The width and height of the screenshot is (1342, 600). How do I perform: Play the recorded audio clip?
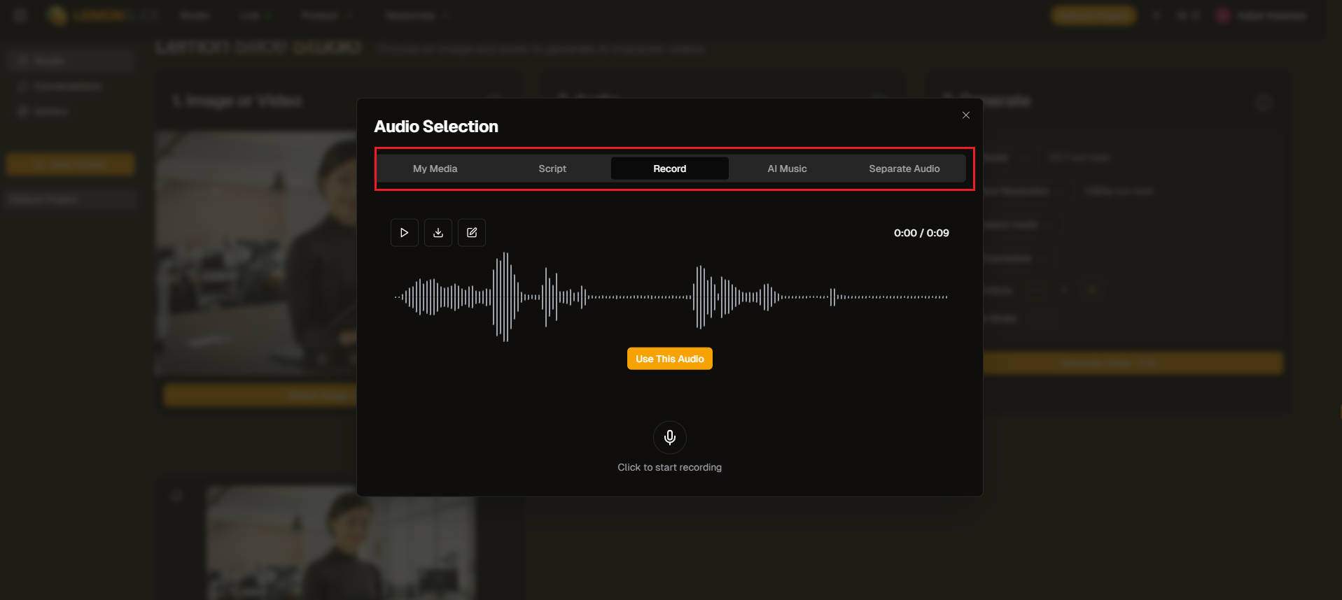point(404,233)
